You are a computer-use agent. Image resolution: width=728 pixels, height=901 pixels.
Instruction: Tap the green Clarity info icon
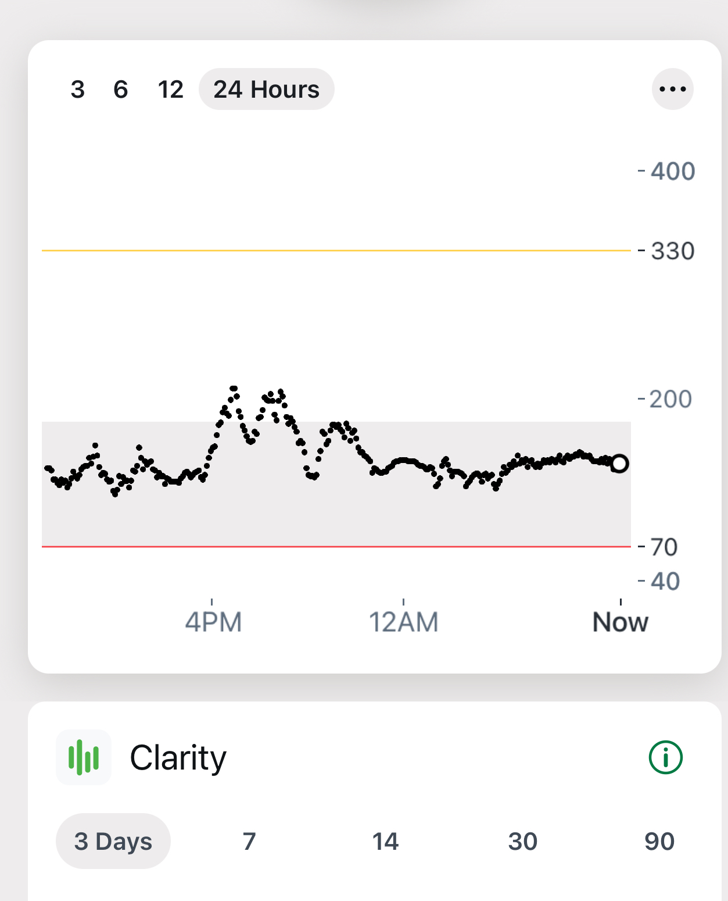(665, 757)
